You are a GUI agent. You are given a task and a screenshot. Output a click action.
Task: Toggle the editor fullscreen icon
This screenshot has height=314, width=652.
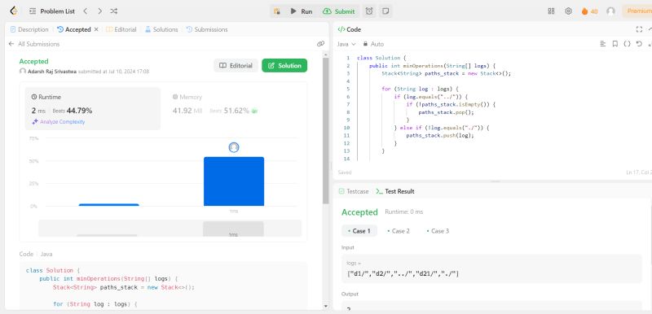click(639, 29)
